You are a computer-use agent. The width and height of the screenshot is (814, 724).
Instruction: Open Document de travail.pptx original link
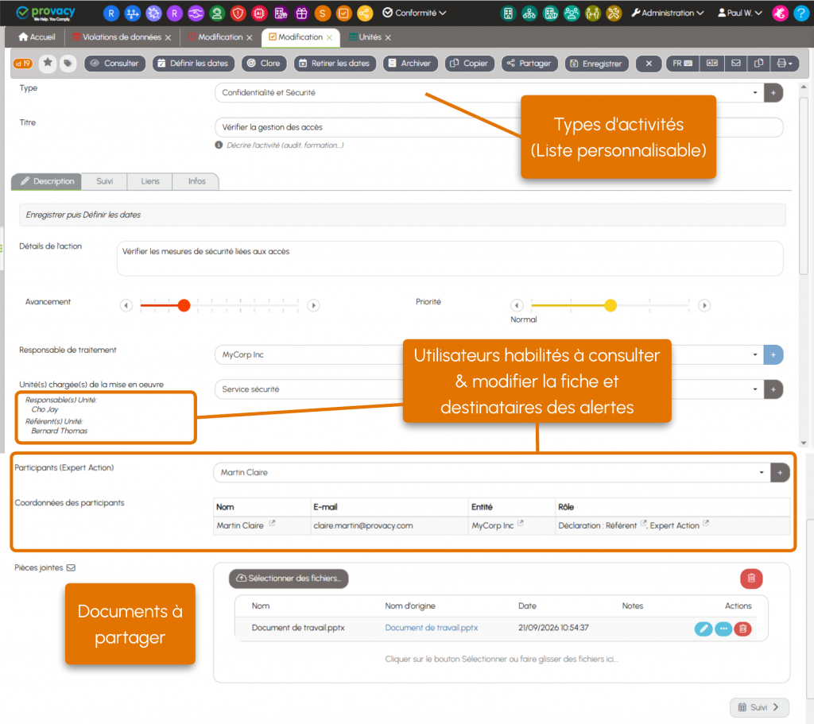[x=431, y=628]
